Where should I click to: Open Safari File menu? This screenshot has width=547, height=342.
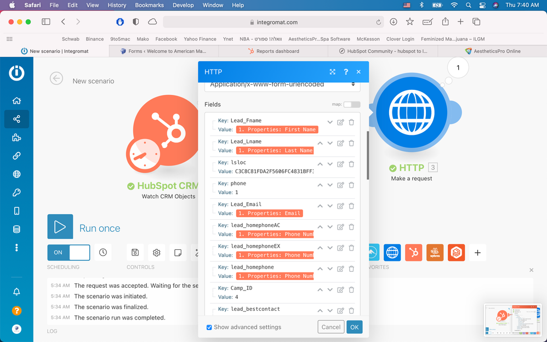pos(54,5)
